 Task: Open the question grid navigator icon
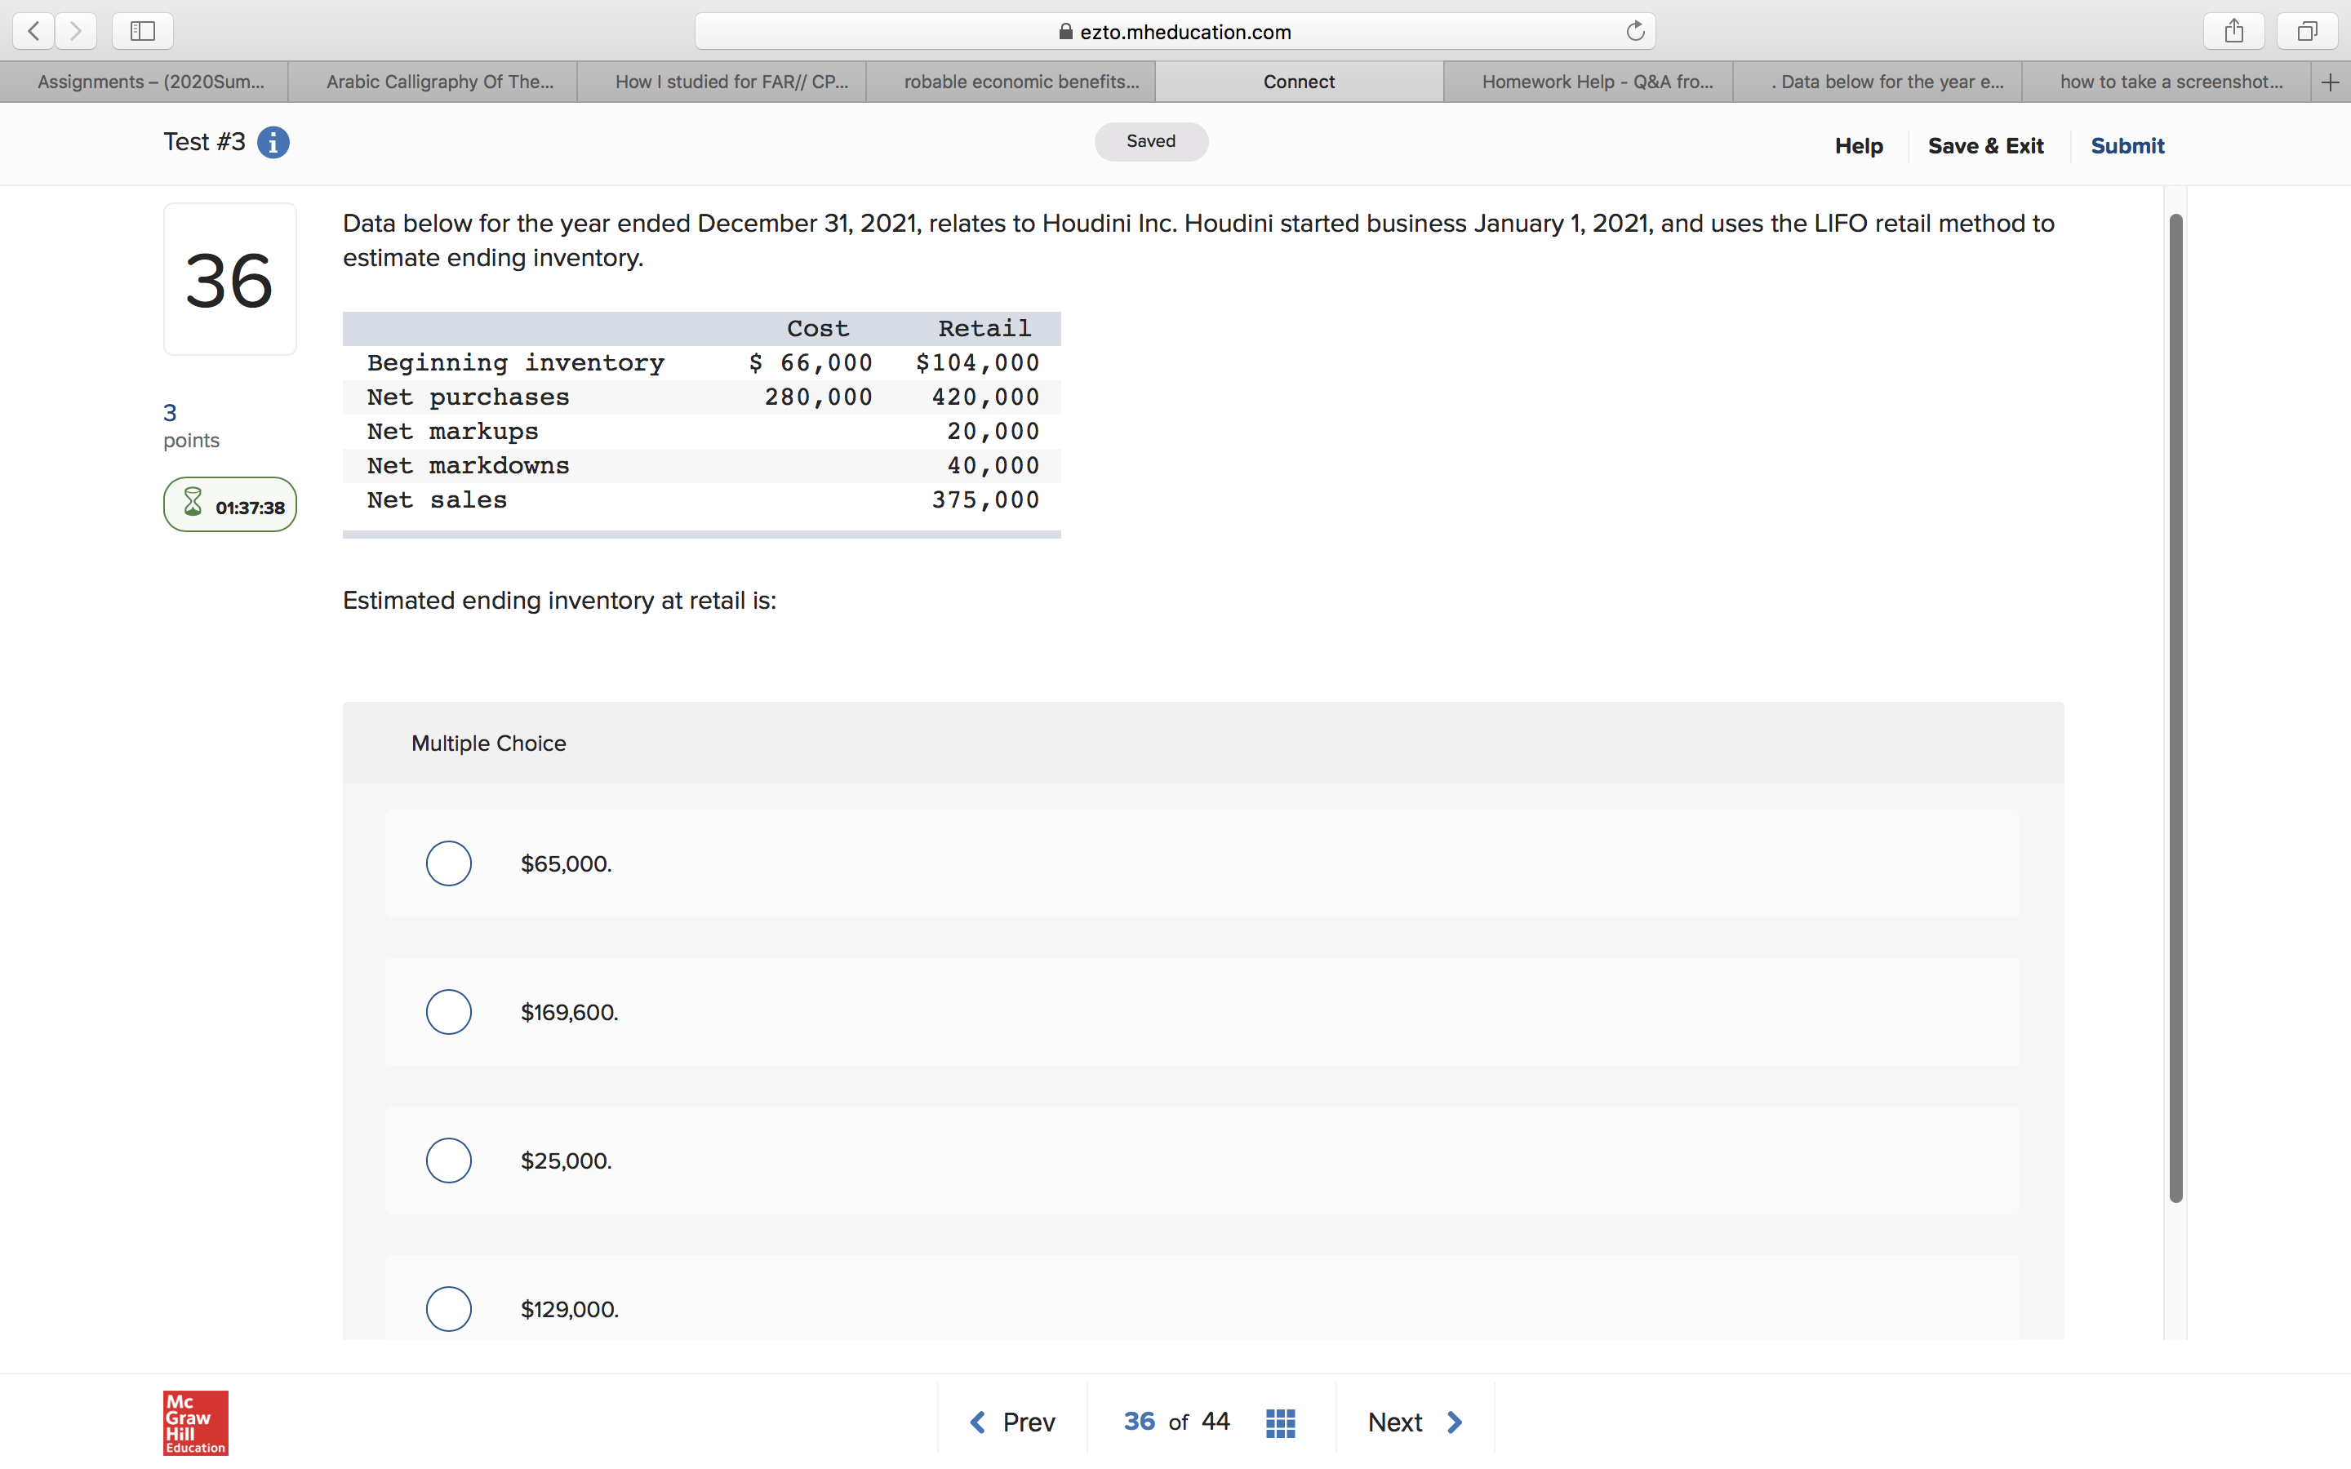(x=1281, y=1422)
